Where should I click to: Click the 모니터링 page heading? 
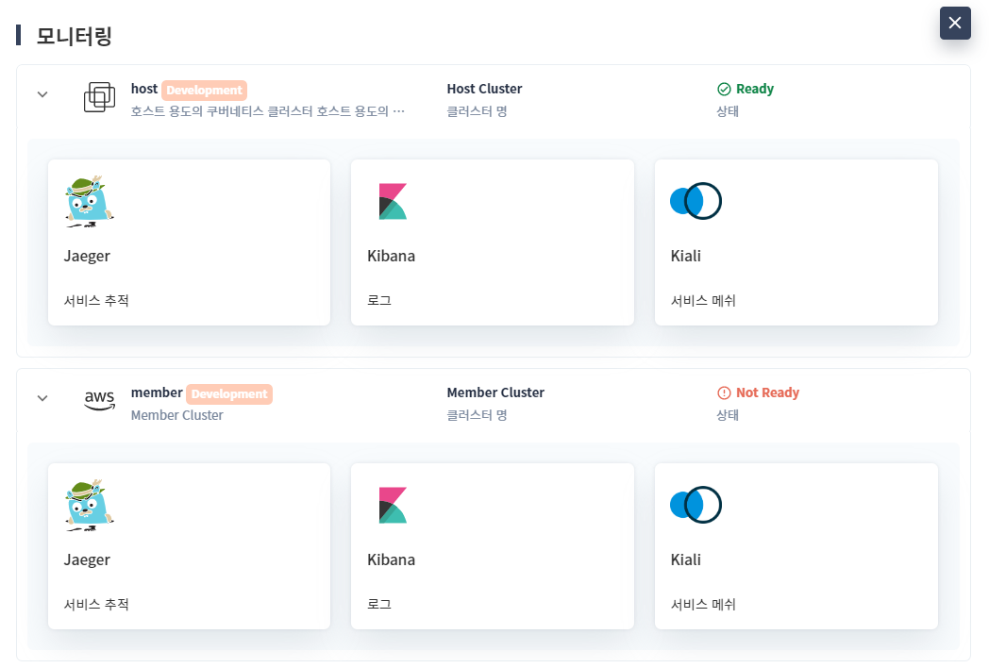click(x=74, y=36)
